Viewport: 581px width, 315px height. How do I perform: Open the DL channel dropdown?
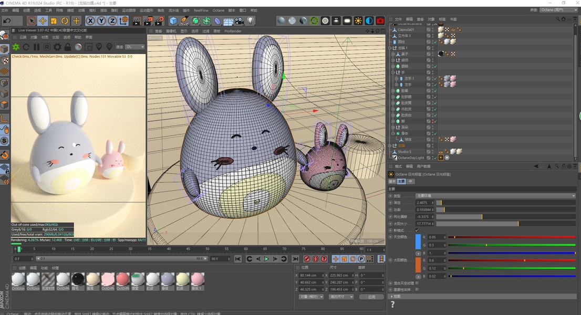pyautogui.click(x=134, y=47)
